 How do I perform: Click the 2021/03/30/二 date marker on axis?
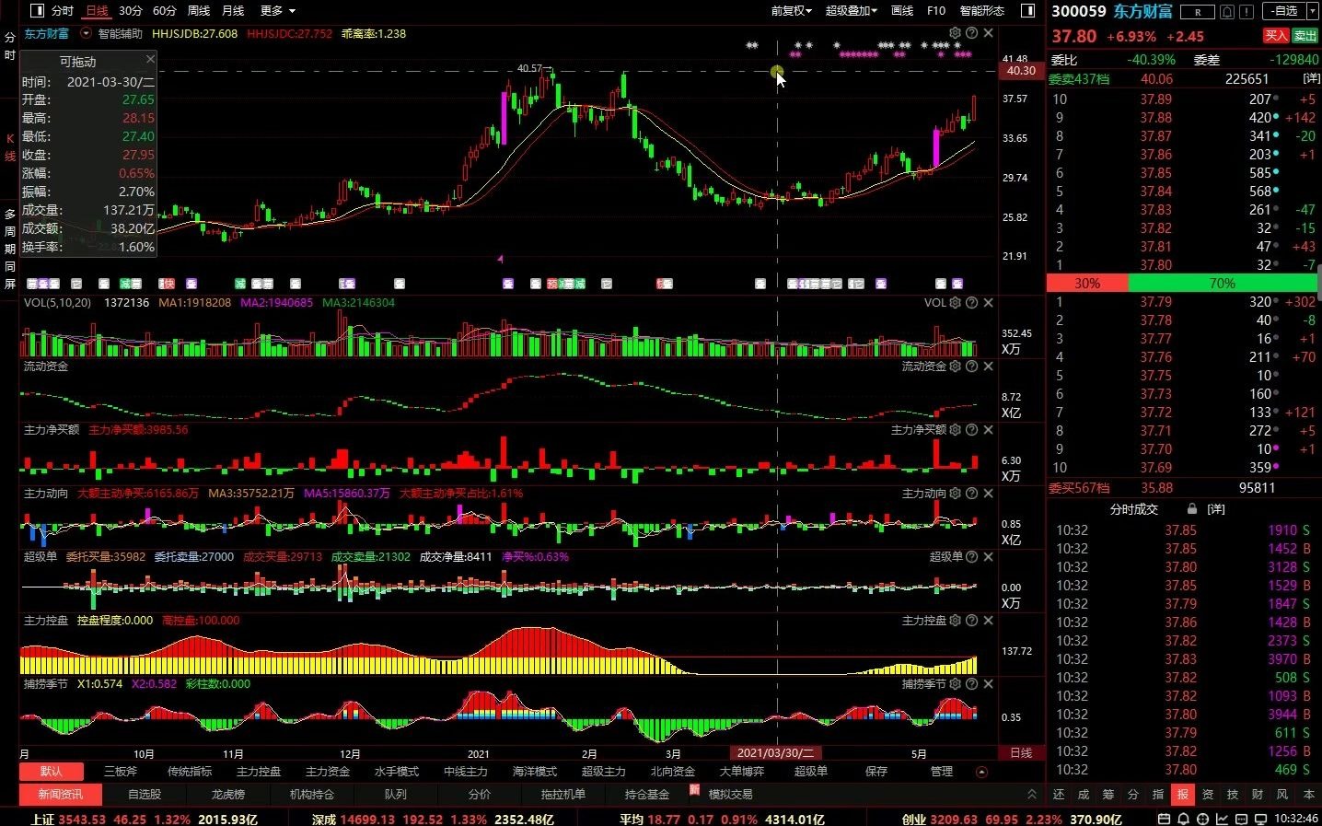pyautogui.click(x=776, y=753)
